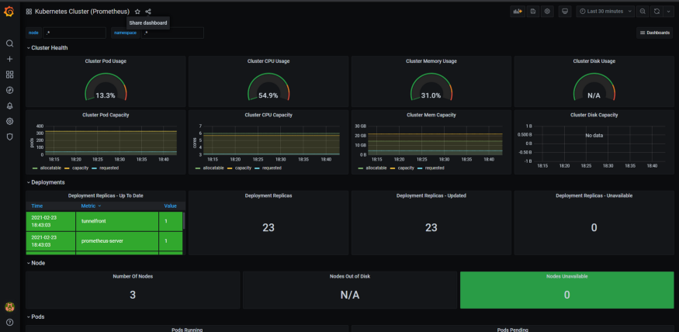Open the namespace variable dropdown
679x332 pixels.
pos(172,33)
